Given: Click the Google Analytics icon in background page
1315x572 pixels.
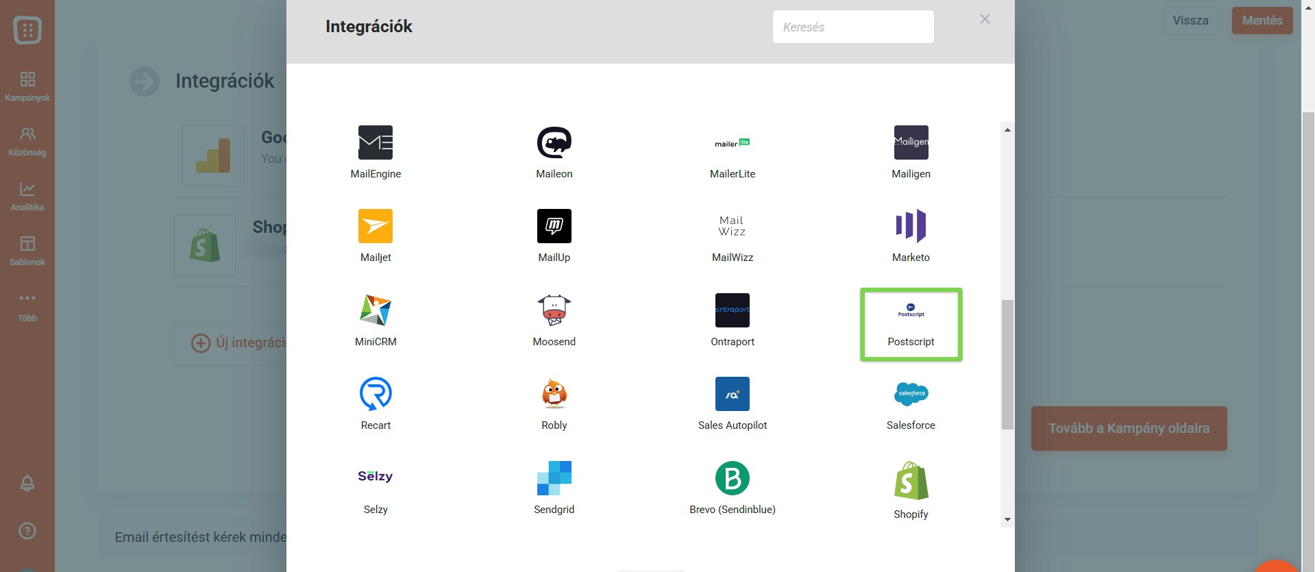Looking at the screenshot, I should tap(213, 156).
